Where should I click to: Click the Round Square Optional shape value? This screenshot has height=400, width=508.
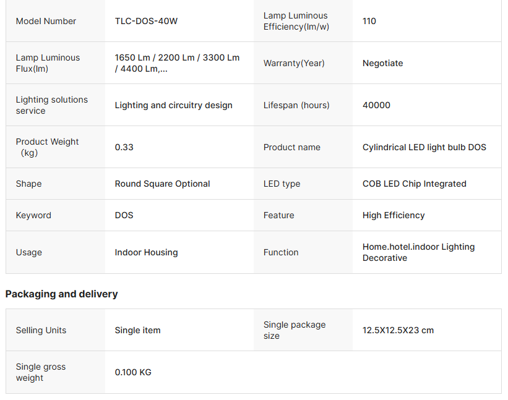[x=162, y=184]
